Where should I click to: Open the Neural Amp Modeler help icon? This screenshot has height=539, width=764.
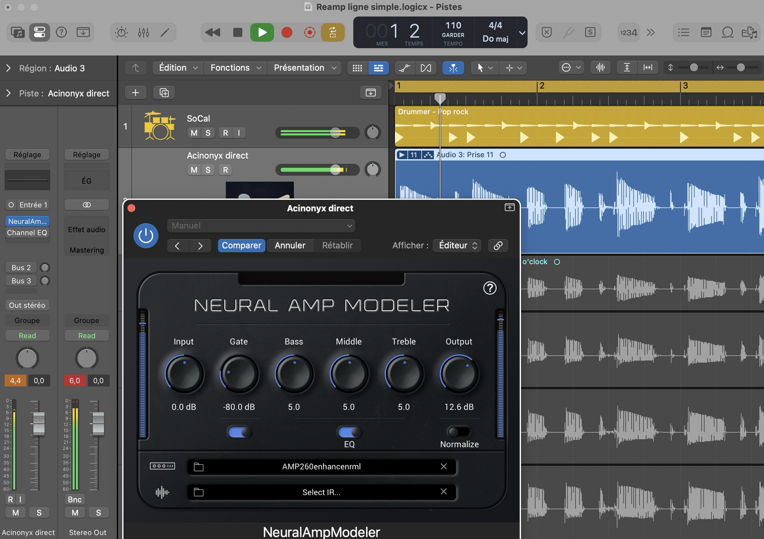coord(490,288)
